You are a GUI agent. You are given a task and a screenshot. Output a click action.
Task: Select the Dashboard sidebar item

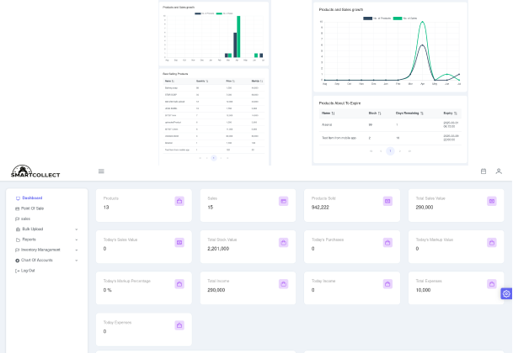[32, 198]
